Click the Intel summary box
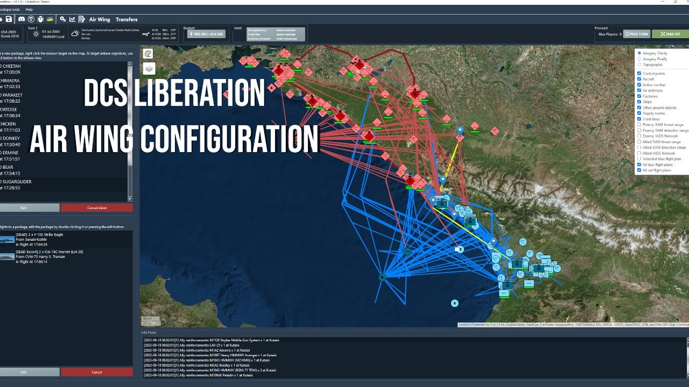The image size is (689, 387). click(x=276, y=34)
